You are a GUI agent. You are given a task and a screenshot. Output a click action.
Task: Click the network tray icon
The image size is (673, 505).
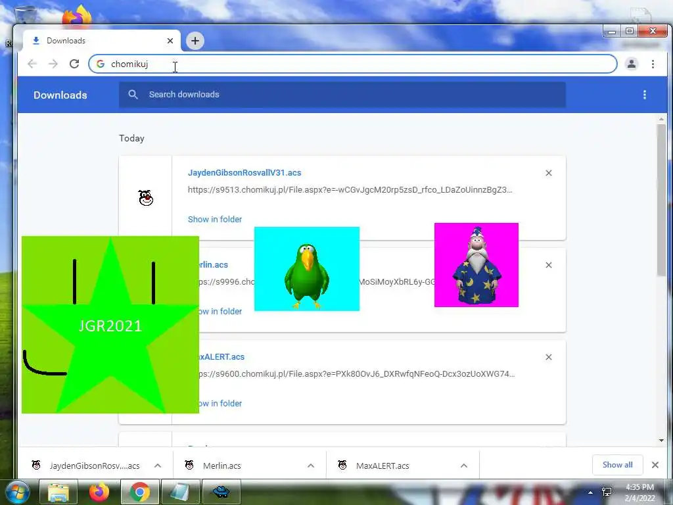(607, 492)
